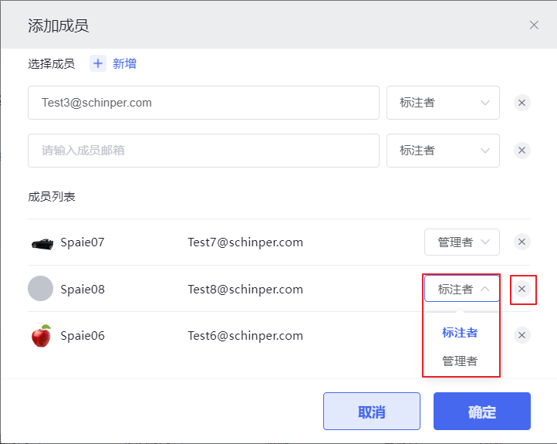Click the empty 请输入成员邮箱 input field
The image size is (557, 444).
click(204, 151)
